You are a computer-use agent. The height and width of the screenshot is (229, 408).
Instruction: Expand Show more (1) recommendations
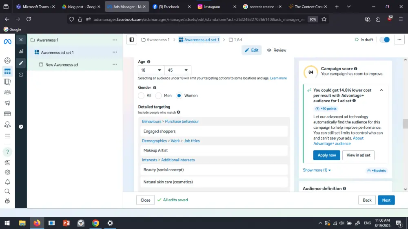pos(317,170)
